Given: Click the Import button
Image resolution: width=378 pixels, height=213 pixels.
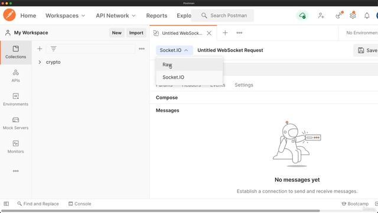Looking at the screenshot, I should click(136, 33).
